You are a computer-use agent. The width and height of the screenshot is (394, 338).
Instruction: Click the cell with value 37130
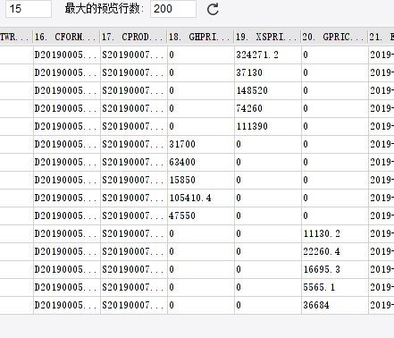[x=268, y=72]
